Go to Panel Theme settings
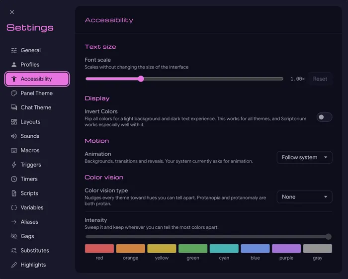 tap(37, 93)
